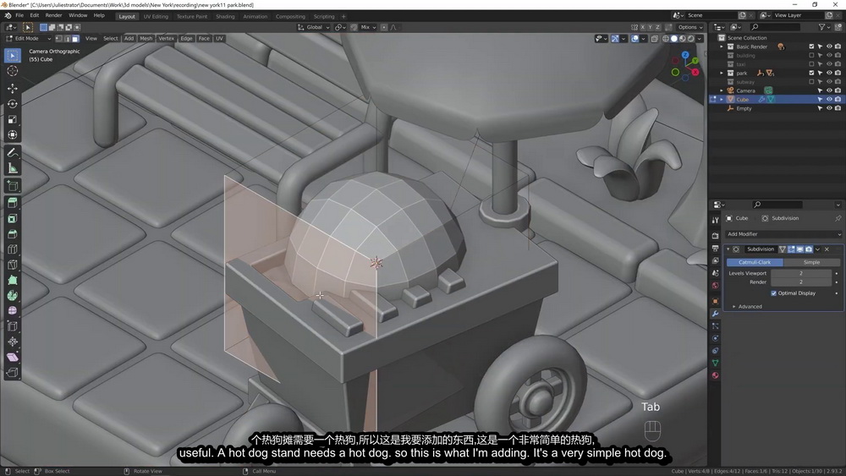Viewport: 846px width, 476px height.
Task: Switch to face select mode
Action: [x=75, y=39]
